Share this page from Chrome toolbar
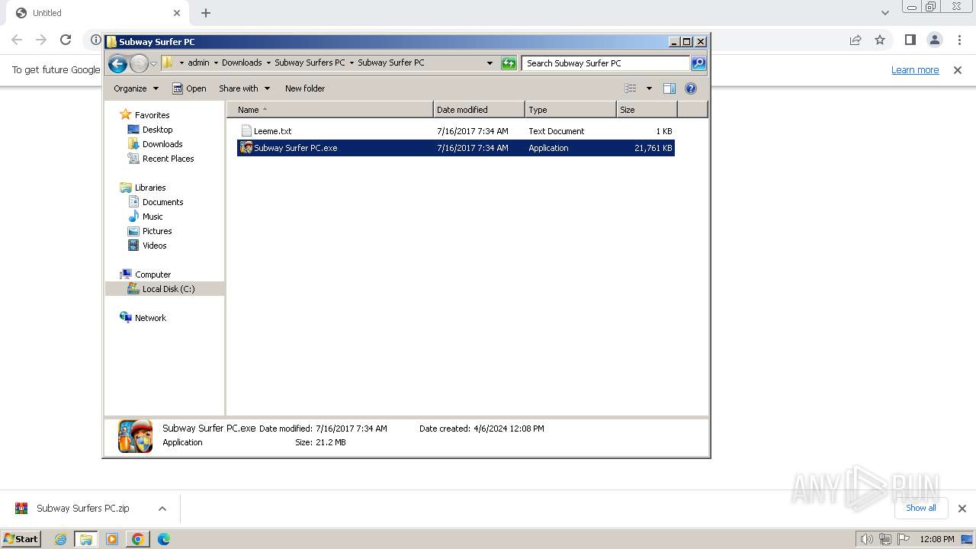The width and height of the screenshot is (976, 549). 856,40
